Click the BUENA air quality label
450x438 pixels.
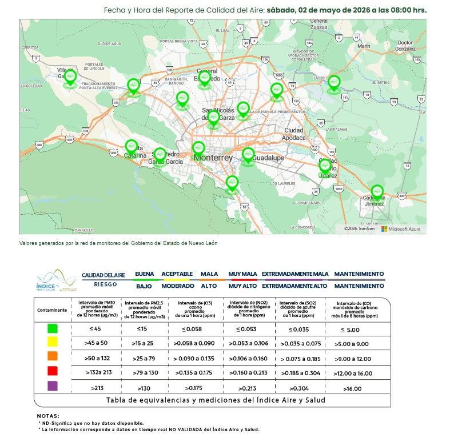(x=145, y=274)
